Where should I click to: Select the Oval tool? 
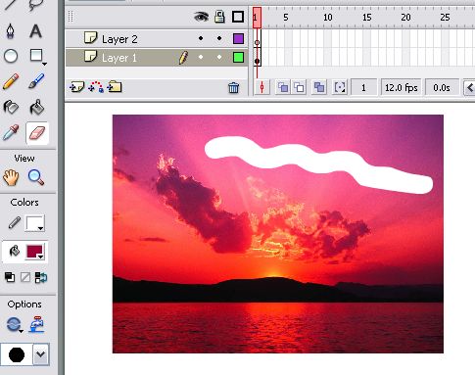[x=11, y=56]
